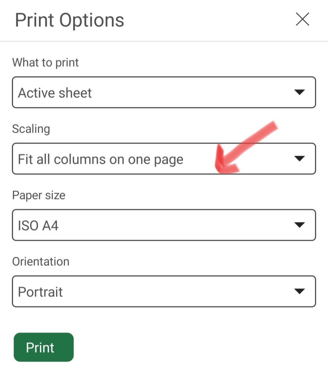Viewport: 328px width, 373px height.
Task: Select "Fit all columns on one page" text
Action: click(100, 159)
